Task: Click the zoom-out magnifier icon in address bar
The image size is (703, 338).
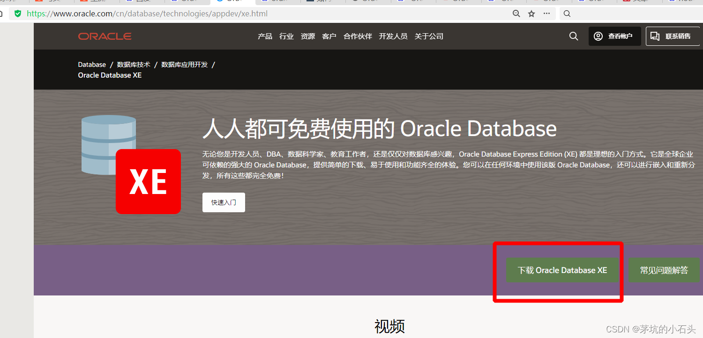Action: pyautogui.click(x=516, y=14)
